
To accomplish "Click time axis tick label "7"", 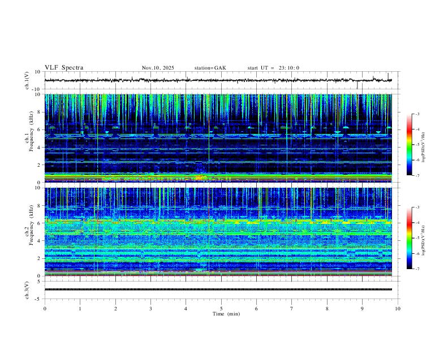I will tap(292, 309).
